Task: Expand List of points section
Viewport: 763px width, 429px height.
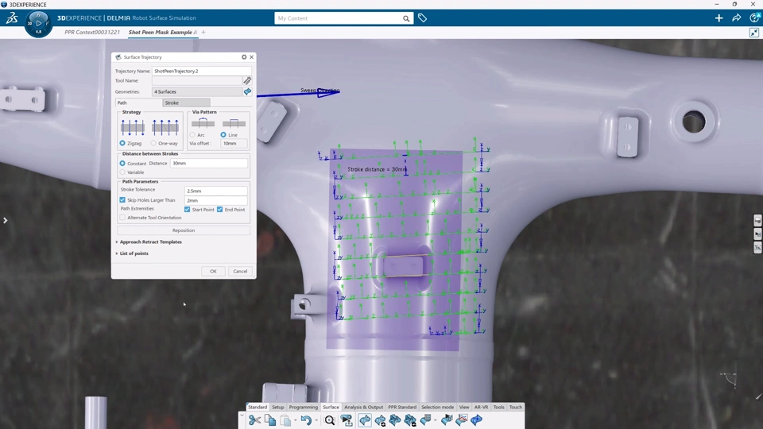Action: tap(132, 253)
